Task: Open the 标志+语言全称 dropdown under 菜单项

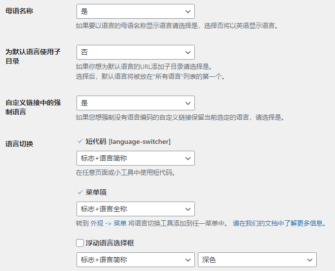Action: (135, 209)
